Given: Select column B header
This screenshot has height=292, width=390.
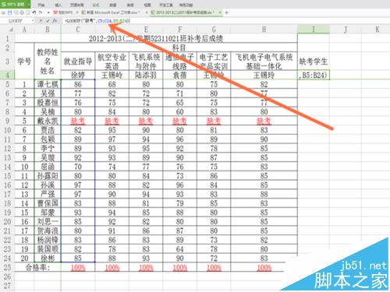Looking at the screenshot, I should [x=48, y=30].
